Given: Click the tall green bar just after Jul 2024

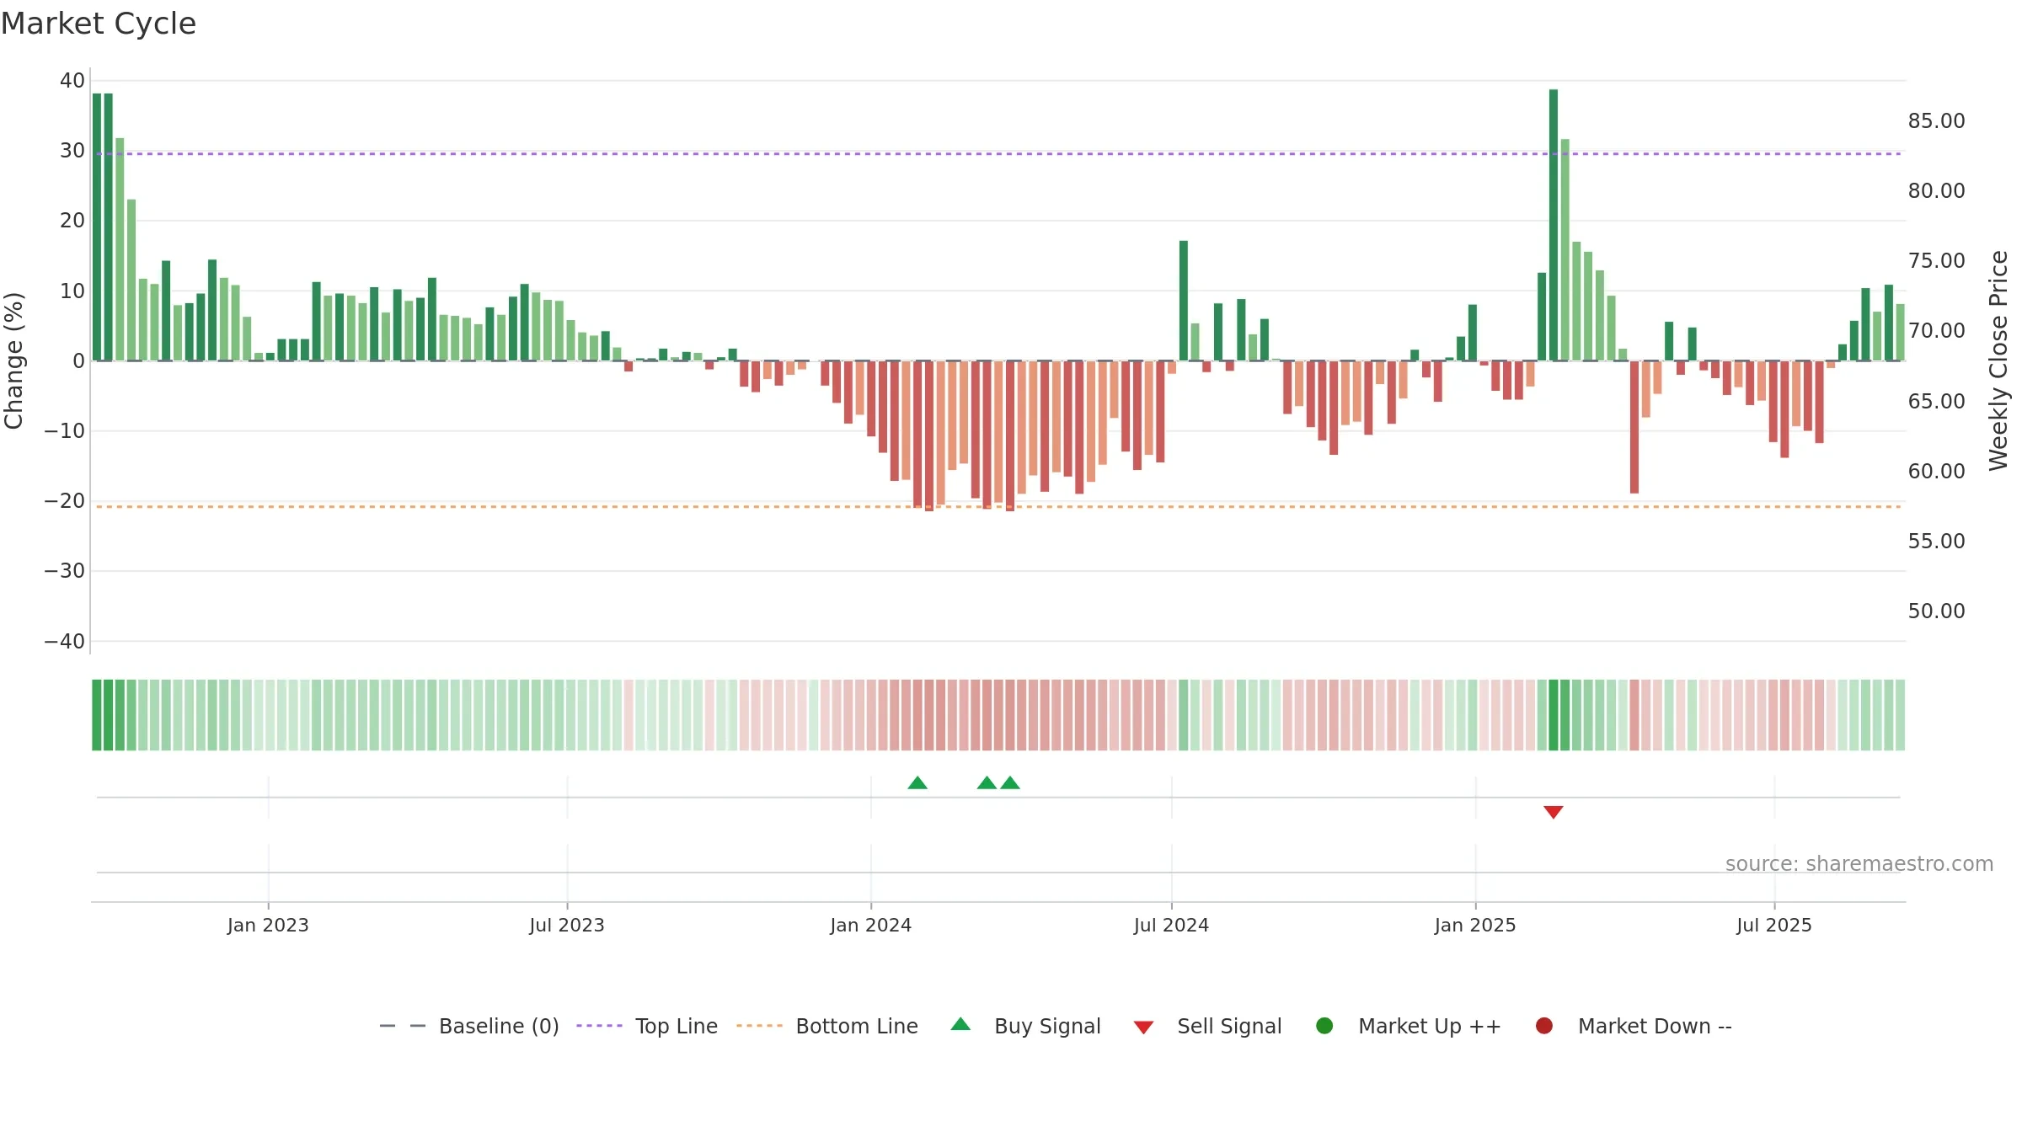Looking at the screenshot, I should click(x=1184, y=301).
